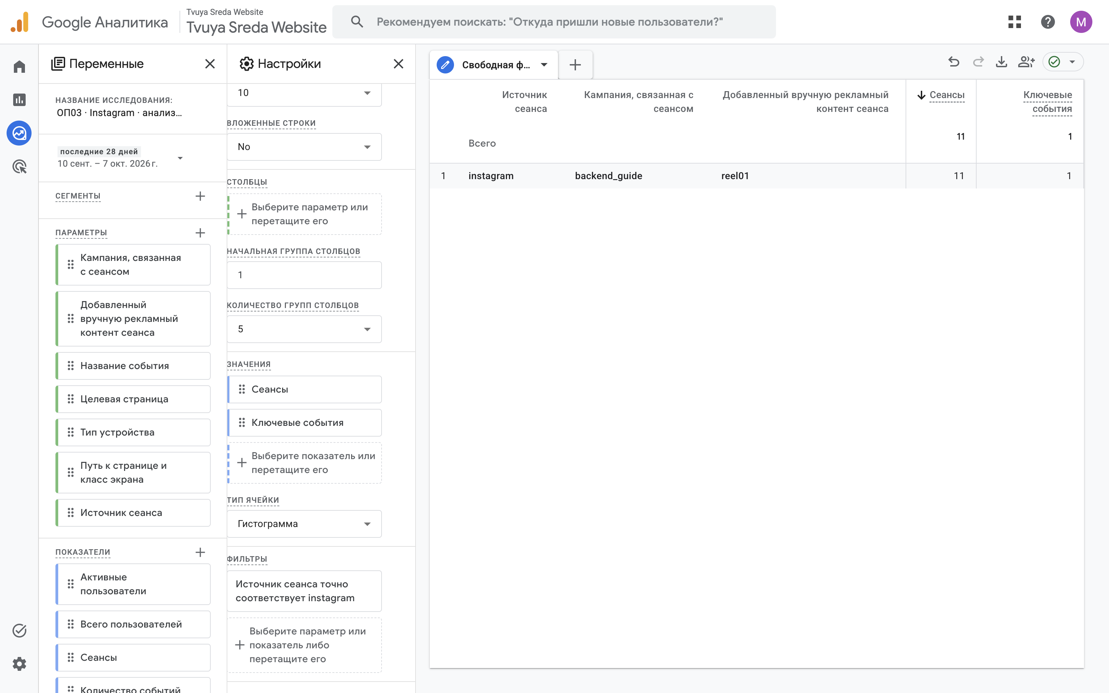Open the account avatar M
The image size is (1109, 693).
pos(1081,22)
